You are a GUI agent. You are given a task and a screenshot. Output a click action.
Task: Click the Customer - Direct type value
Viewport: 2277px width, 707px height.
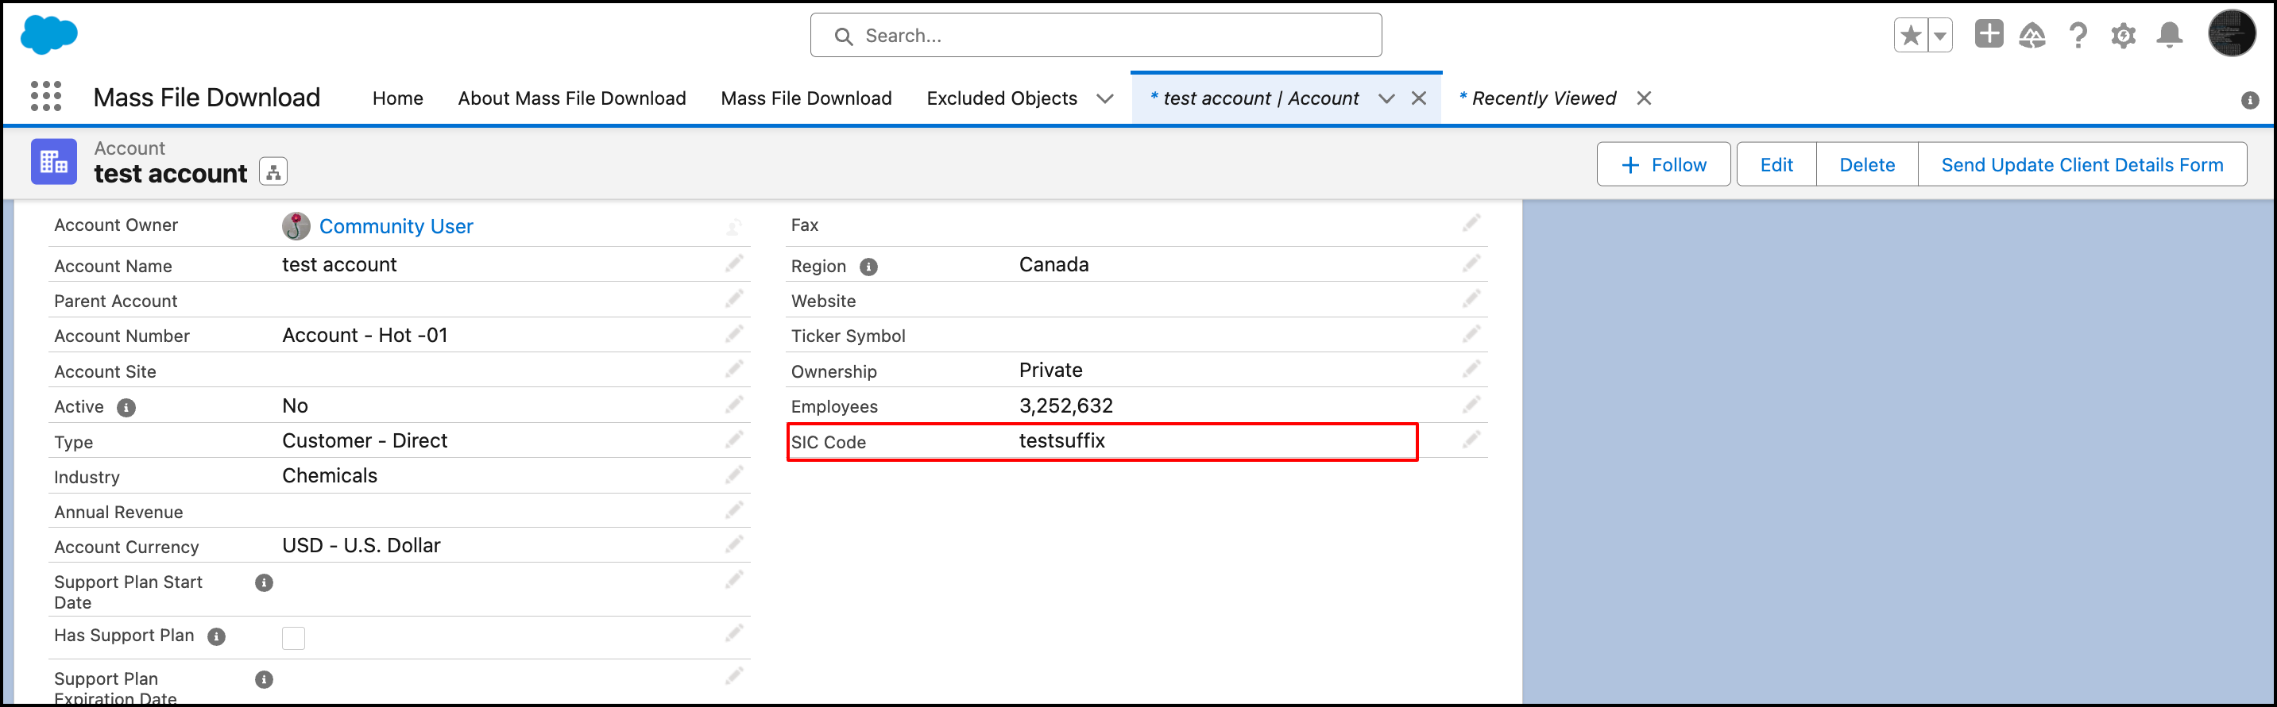[x=364, y=441]
